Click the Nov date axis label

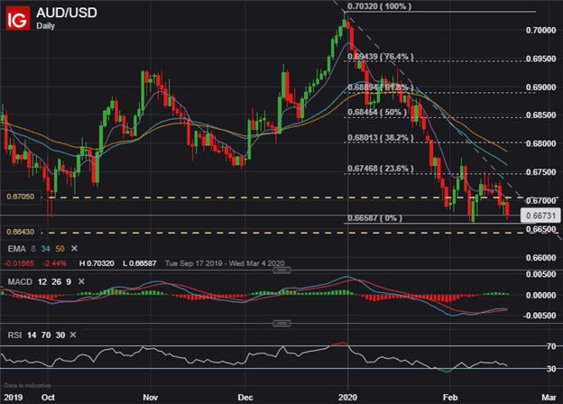click(x=150, y=398)
